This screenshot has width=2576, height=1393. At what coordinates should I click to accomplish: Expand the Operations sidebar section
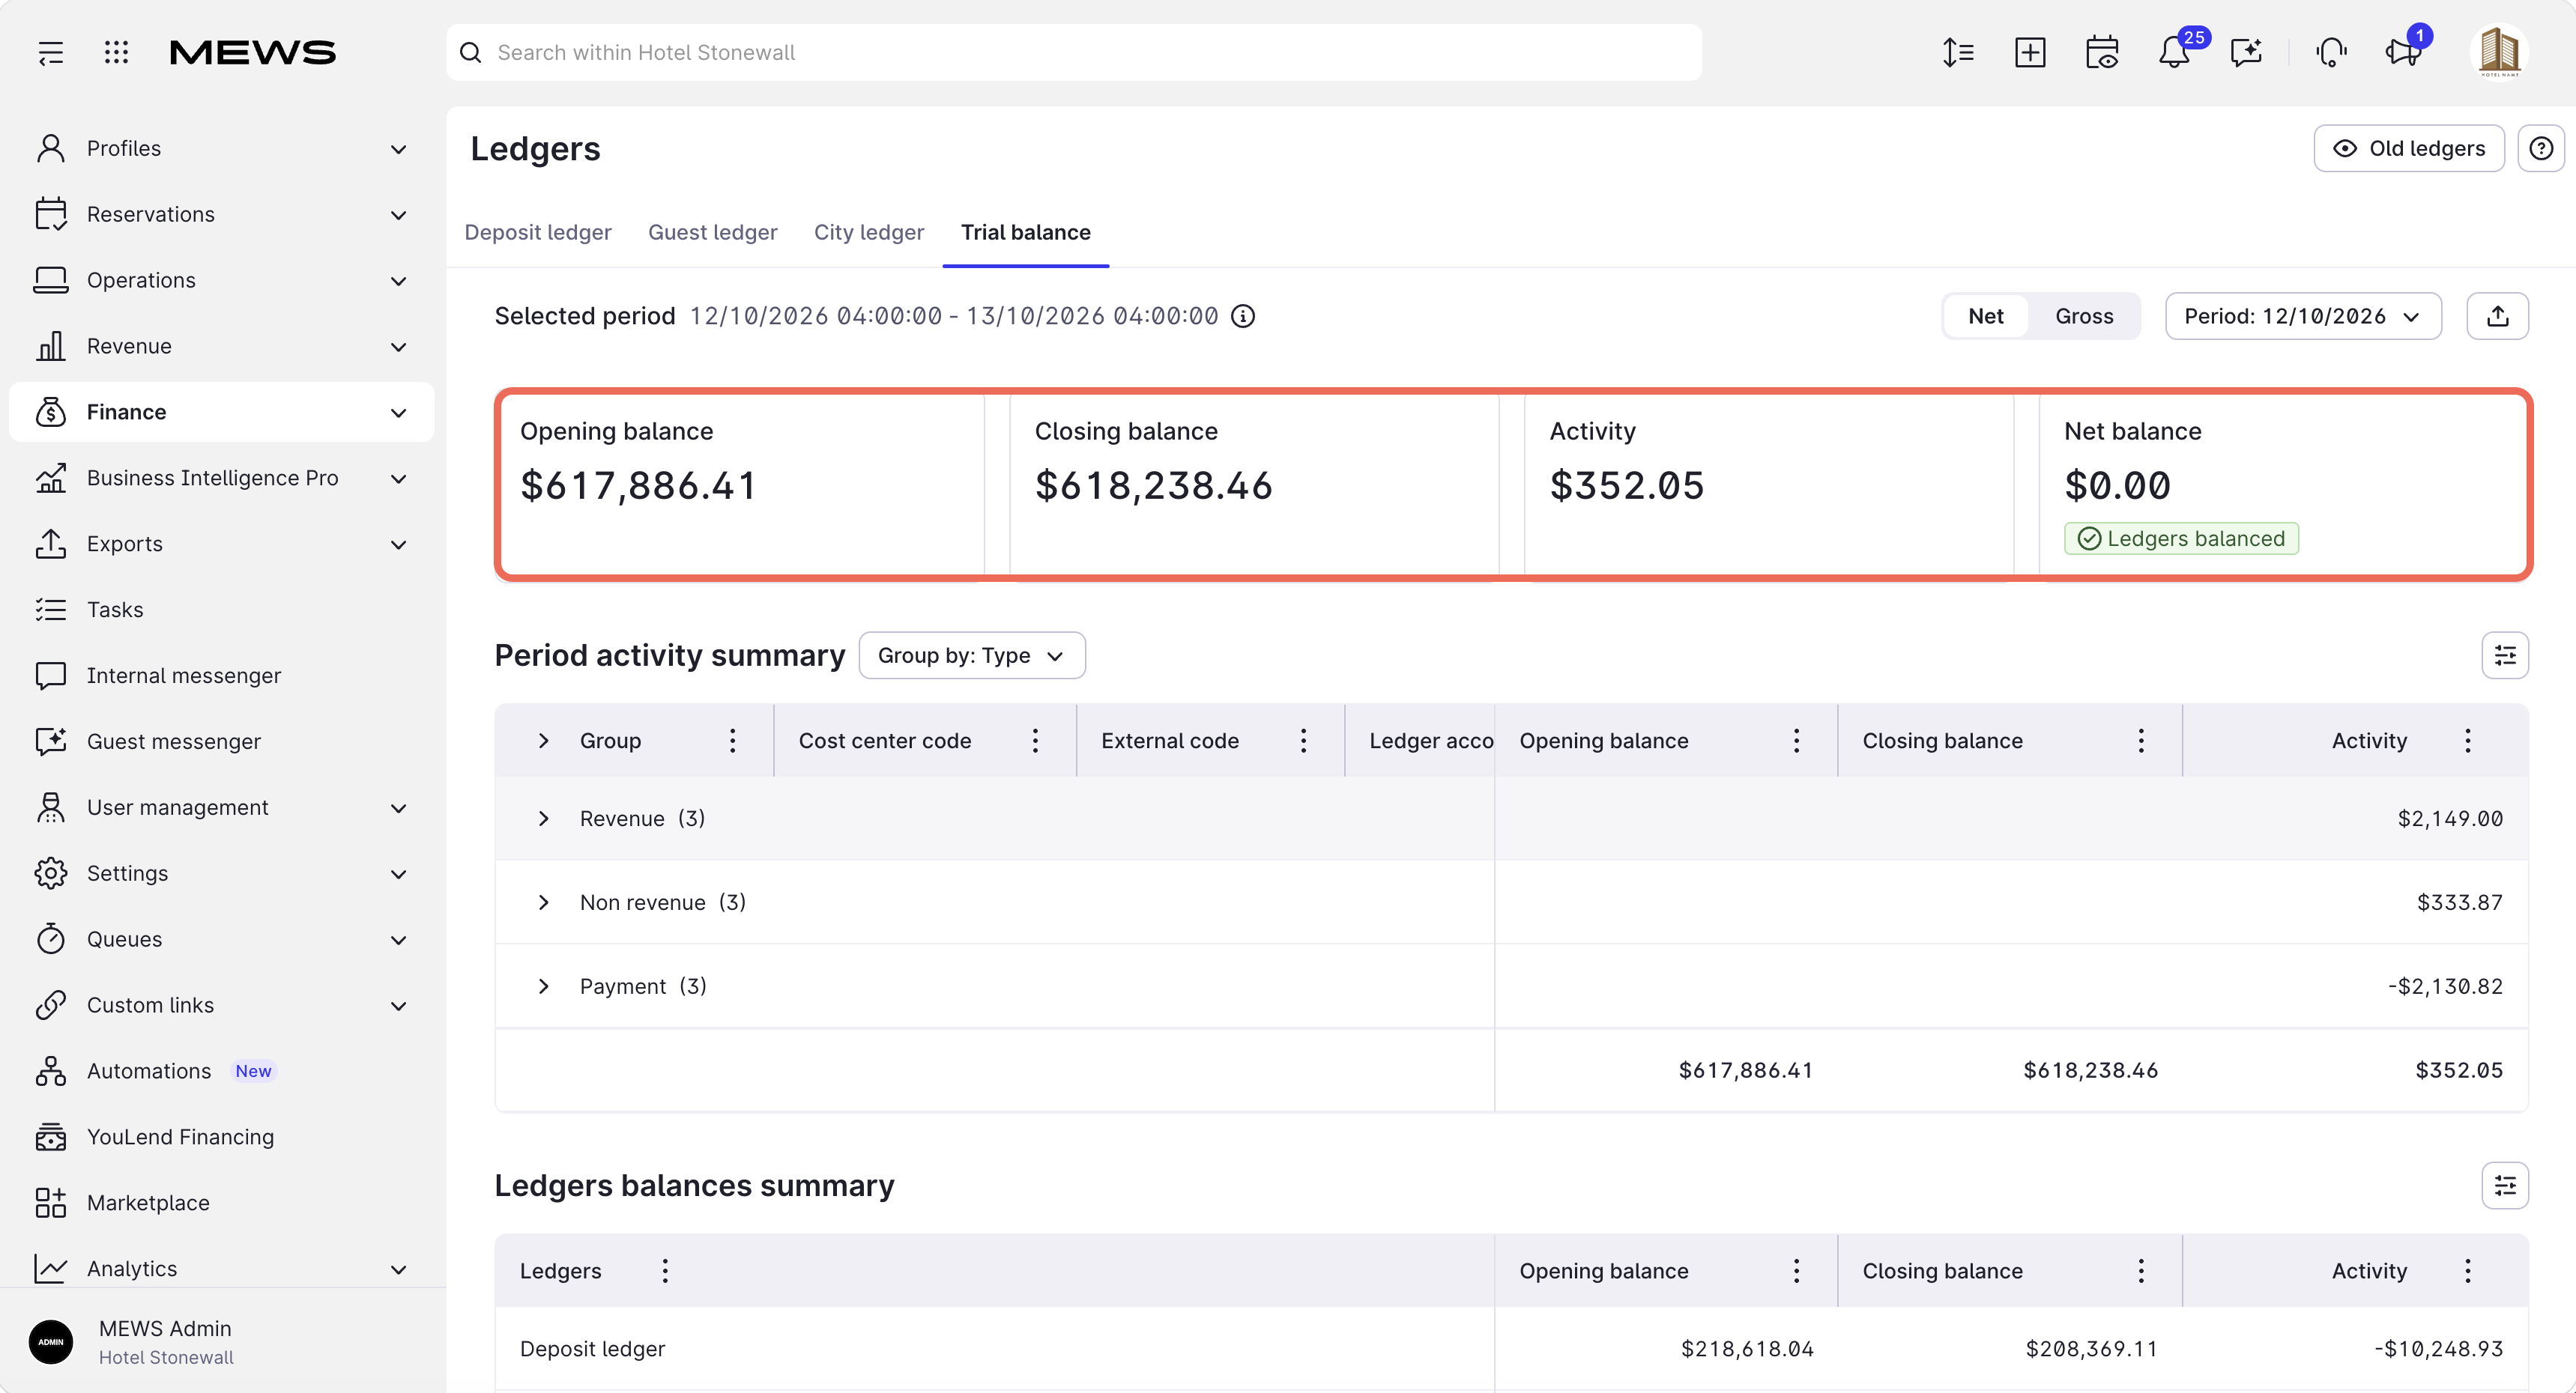pyautogui.click(x=222, y=281)
